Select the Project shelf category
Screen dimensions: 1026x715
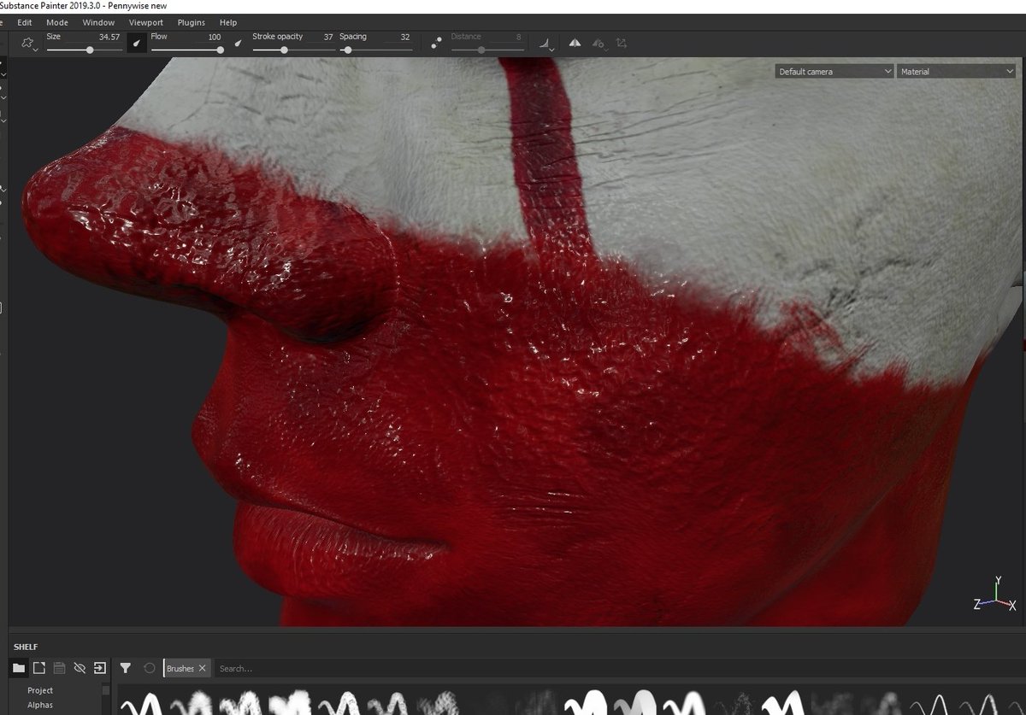pos(40,690)
